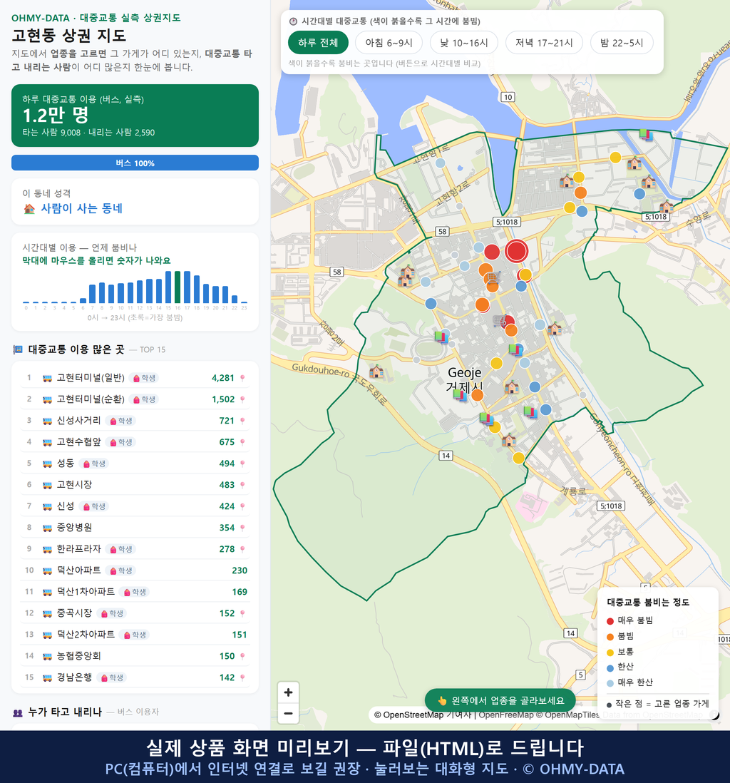The height and width of the screenshot is (783, 730).
Task: Click the 4,281 value for 고현터미널(일반)
Action: pyautogui.click(x=222, y=378)
